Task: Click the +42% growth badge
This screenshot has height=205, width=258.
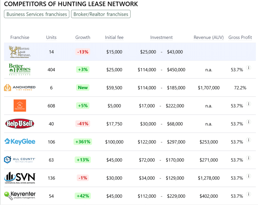Action: coord(83,196)
